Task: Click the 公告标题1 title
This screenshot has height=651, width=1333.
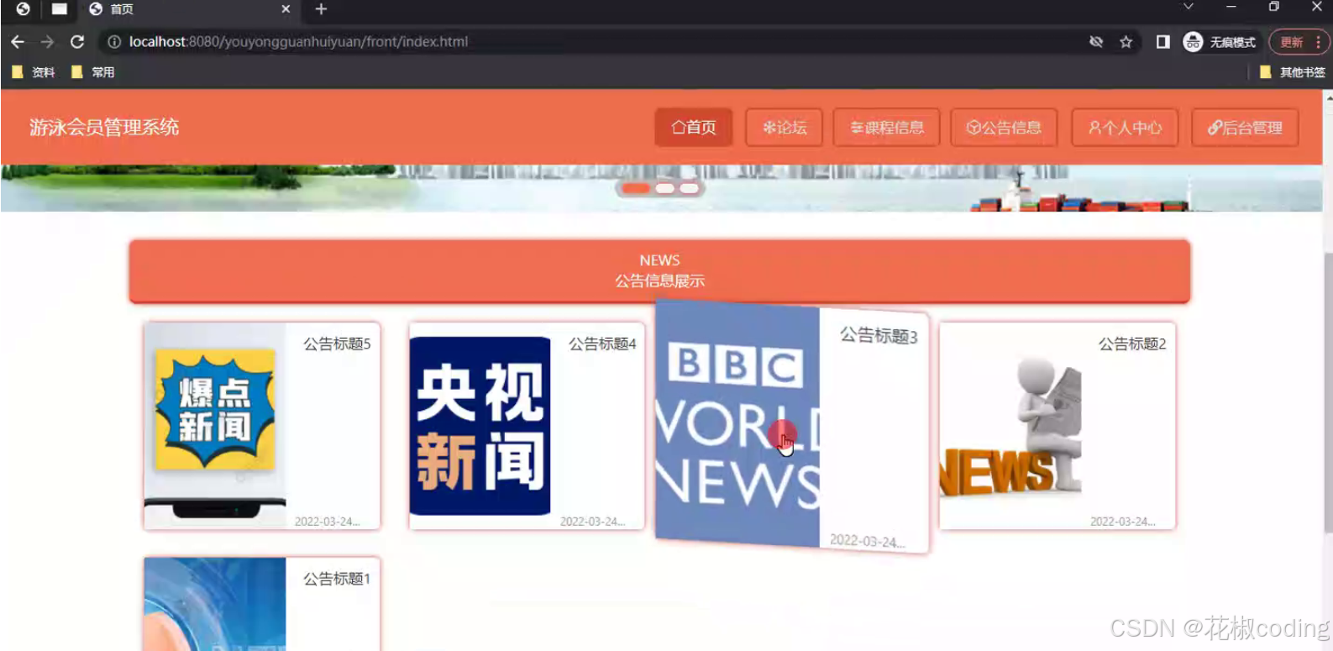Action: click(x=337, y=579)
